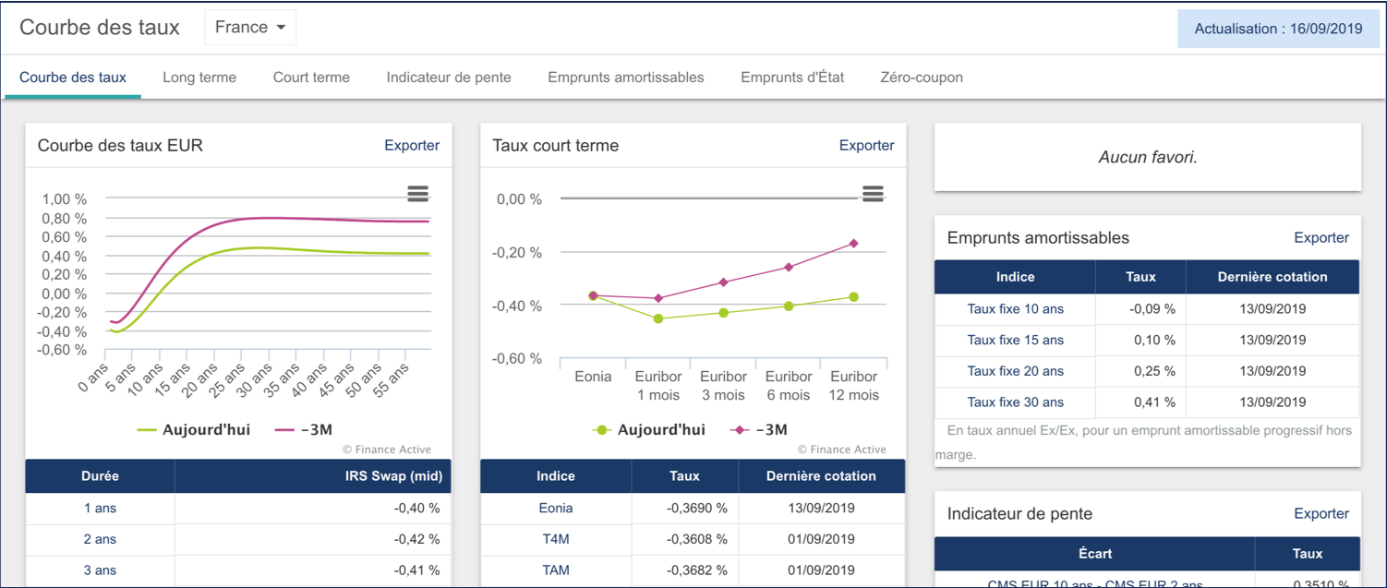Click the Eonia point on the short-term chart
Image resolution: width=1387 pixels, height=588 pixels.
(591, 295)
